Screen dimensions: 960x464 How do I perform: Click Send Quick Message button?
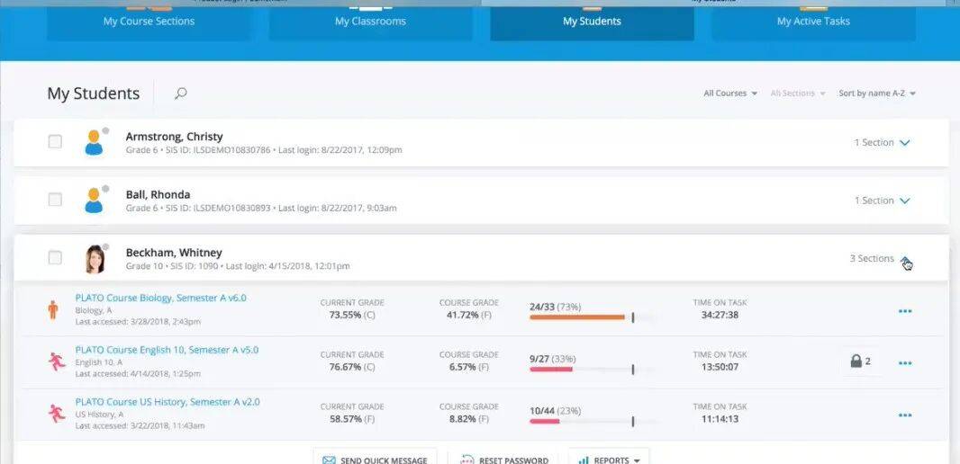click(x=375, y=457)
